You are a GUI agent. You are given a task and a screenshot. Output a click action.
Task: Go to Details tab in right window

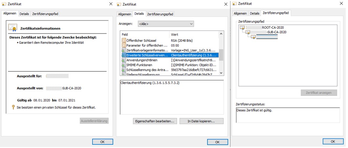point(254,13)
